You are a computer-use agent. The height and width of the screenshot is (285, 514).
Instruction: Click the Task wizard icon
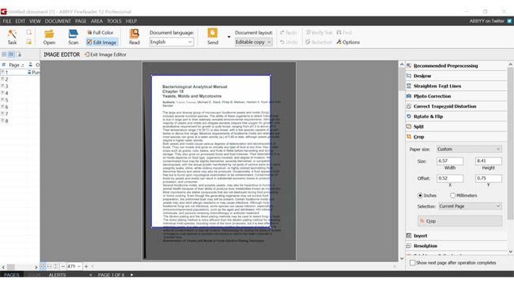click(x=12, y=35)
